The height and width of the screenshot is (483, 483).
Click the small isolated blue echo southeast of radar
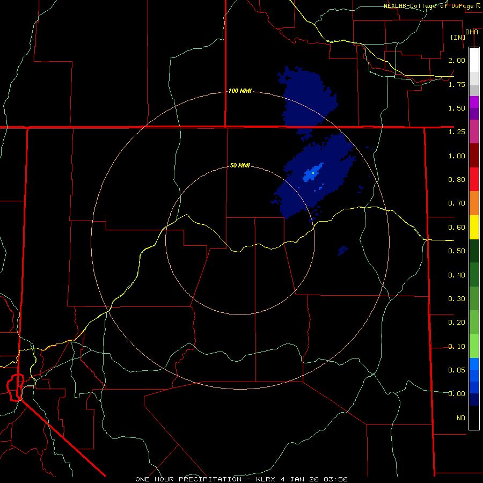click(342, 251)
